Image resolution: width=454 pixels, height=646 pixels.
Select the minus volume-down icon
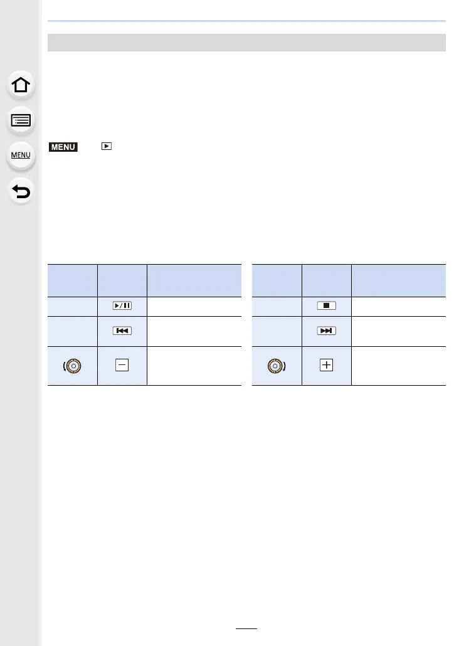point(122,366)
